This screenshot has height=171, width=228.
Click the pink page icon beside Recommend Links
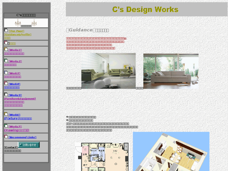(x=6, y=136)
